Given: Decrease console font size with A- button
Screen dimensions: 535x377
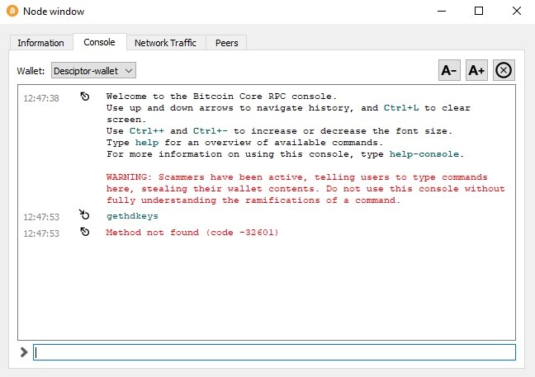Looking at the screenshot, I should (449, 70).
